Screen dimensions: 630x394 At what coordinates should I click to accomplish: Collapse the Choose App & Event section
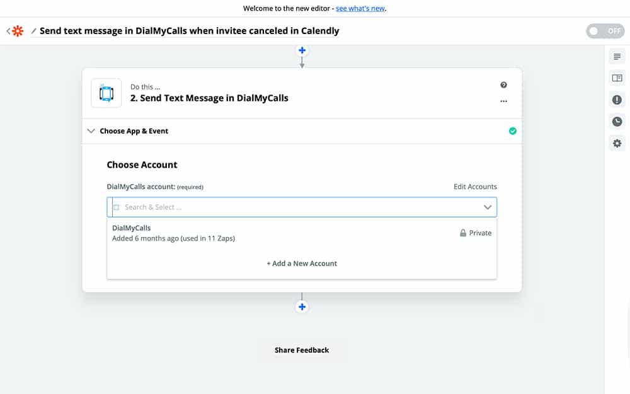[91, 131]
